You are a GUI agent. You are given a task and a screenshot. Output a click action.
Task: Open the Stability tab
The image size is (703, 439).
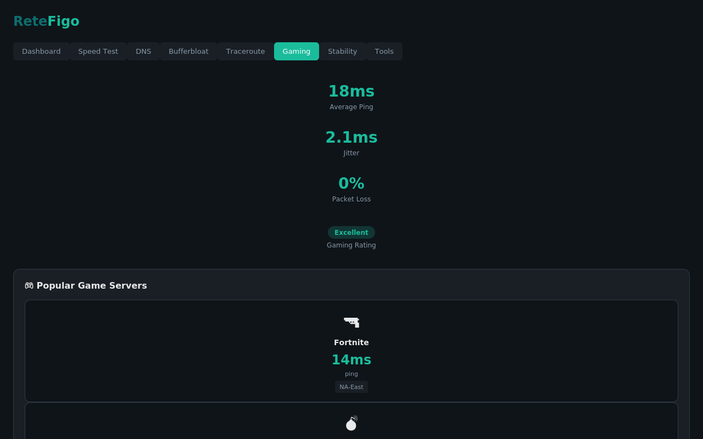coord(342,51)
